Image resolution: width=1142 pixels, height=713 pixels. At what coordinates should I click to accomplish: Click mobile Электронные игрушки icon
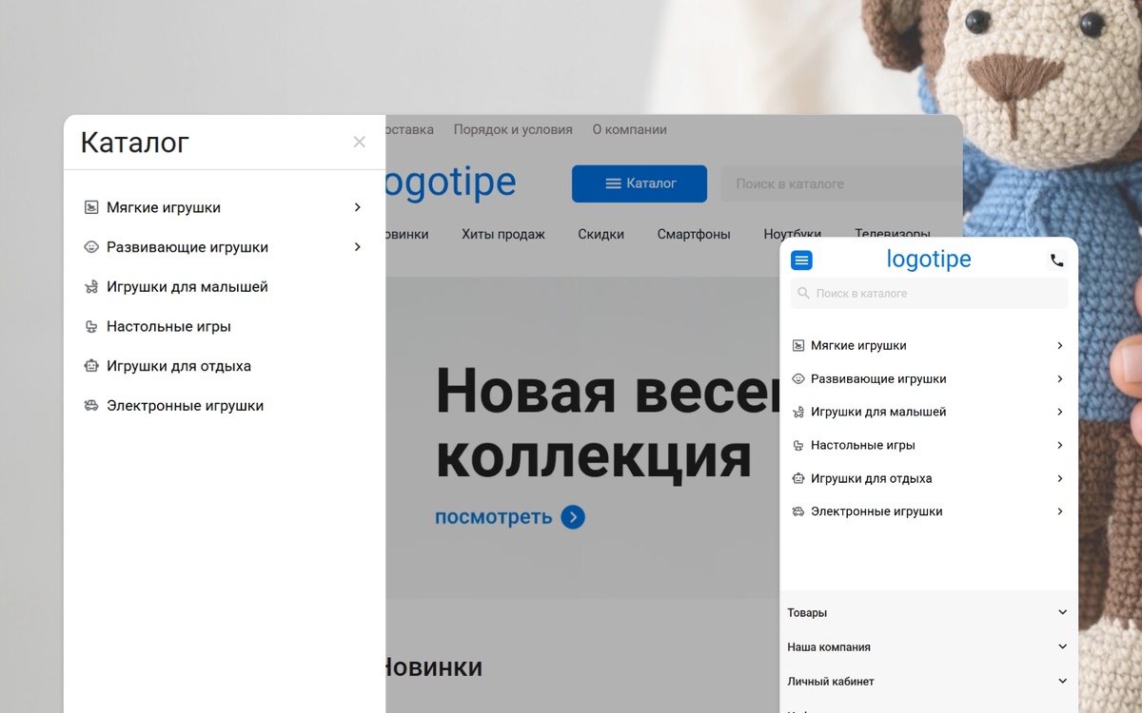pyautogui.click(x=798, y=511)
